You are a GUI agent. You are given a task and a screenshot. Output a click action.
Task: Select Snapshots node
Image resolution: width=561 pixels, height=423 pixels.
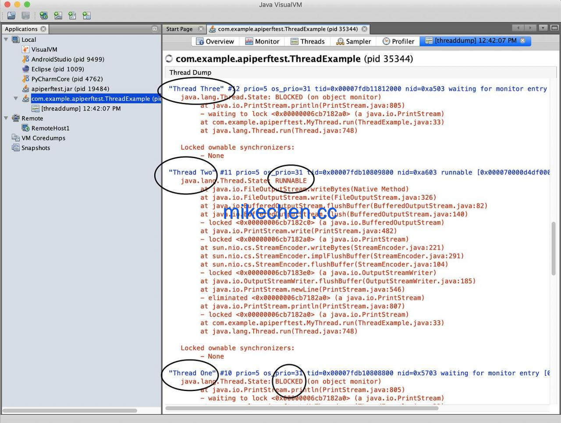[x=36, y=148]
